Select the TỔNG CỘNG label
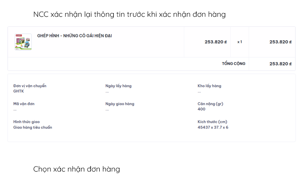The image size is (303, 180). tap(234, 64)
